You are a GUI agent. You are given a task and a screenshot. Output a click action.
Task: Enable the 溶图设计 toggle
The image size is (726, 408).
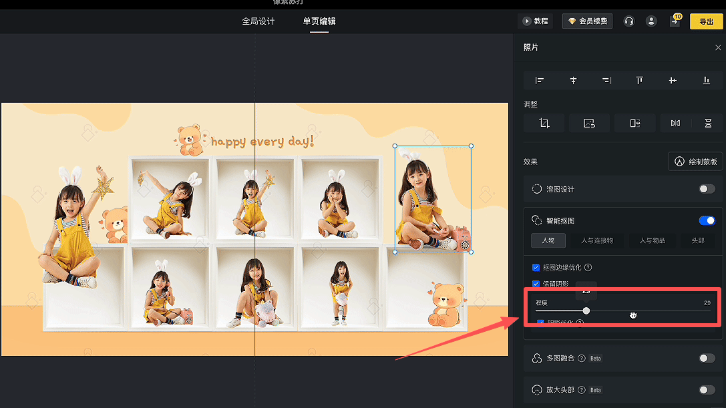click(x=707, y=189)
